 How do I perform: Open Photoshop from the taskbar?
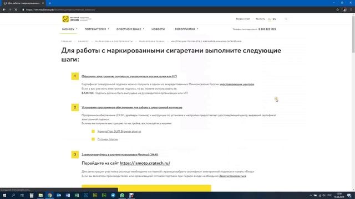point(86,195)
